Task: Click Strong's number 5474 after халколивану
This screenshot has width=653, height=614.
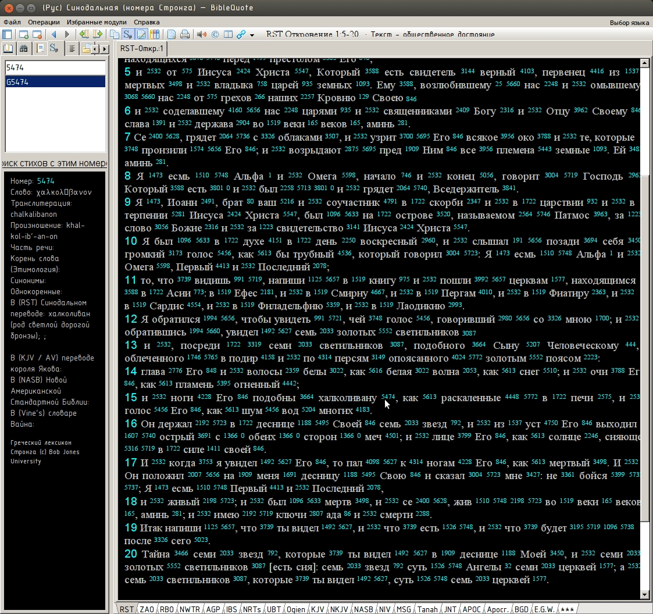Action: (x=388, y=397)
